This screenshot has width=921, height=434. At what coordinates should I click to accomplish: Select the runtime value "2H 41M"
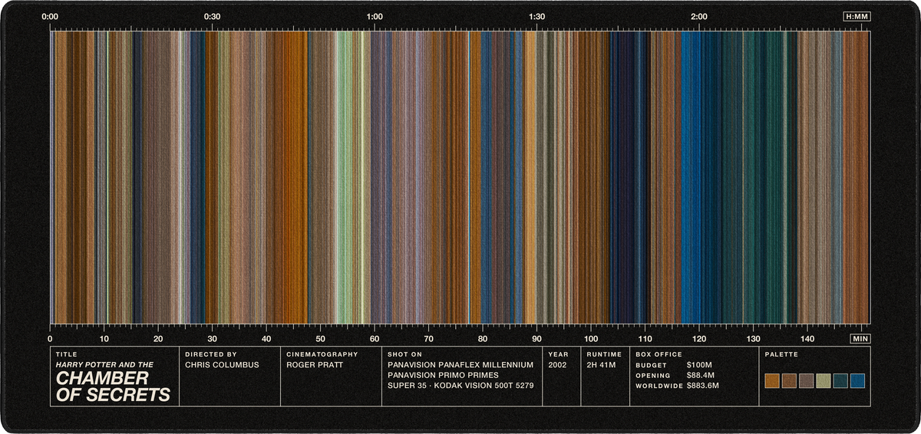click(602, 365)
